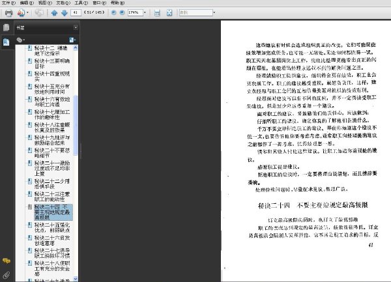The width and height of the screenshot is (391, 282).
Task: Click the grayed-out icon after the collaborate dropdown
Action: [x=39, y=12]
